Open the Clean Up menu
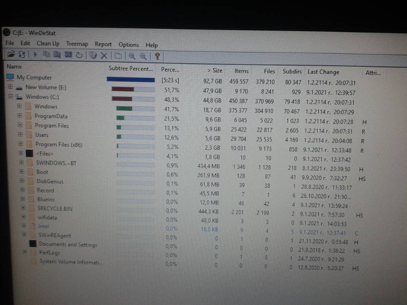407x305 pixels. click(48, 44)
